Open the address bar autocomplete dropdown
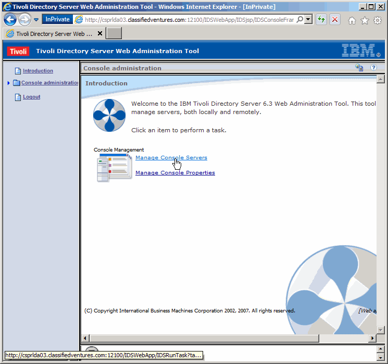This screenshot has width=388, height=364. click(x=308, y=20)
